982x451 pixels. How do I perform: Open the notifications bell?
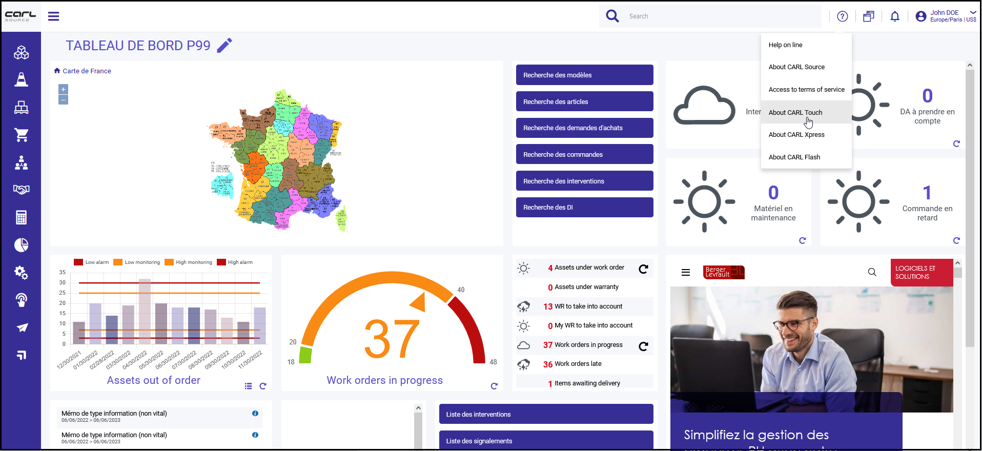(x=895, y=16)
